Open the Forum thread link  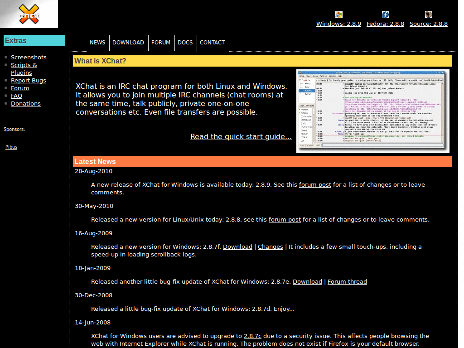347,282
